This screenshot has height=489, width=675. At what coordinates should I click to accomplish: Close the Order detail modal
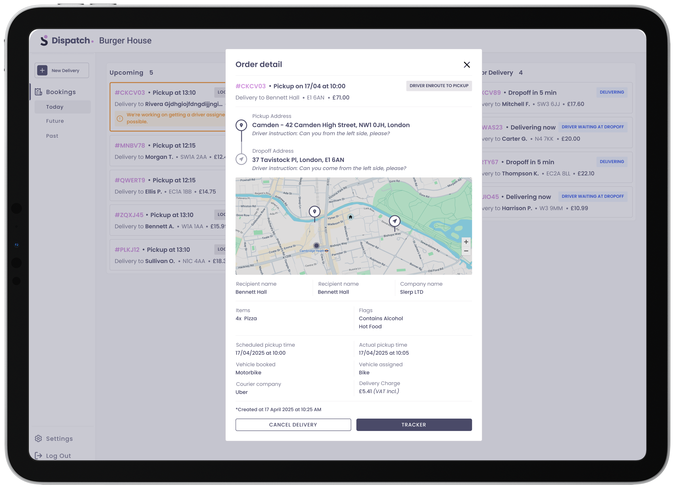[x=466, y=65]
